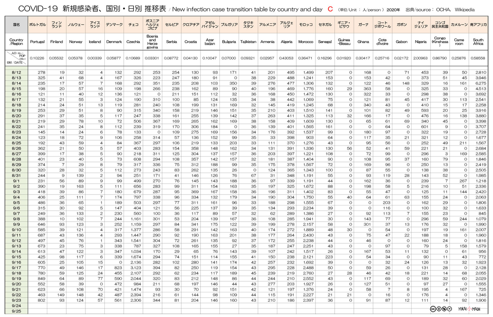The height and width of the screenshot is (317, 493).
Task: Click Portugal's 8/12 value 278
Action: click(x=41, y=72)
